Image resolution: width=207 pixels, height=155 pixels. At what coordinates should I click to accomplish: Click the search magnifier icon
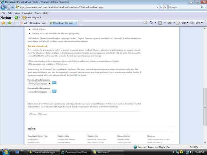point(202,7)
